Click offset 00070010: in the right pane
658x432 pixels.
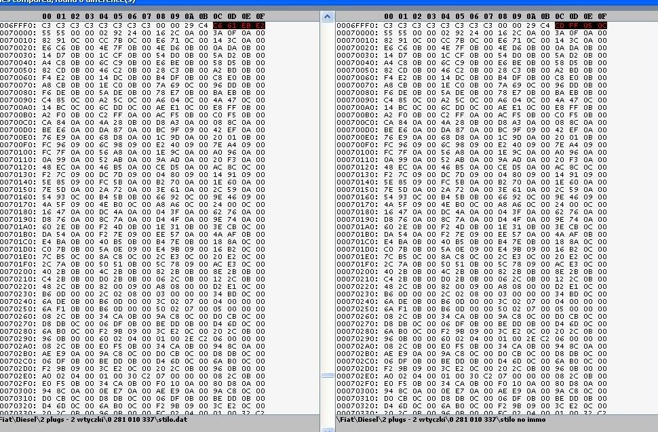coord(357,40)
